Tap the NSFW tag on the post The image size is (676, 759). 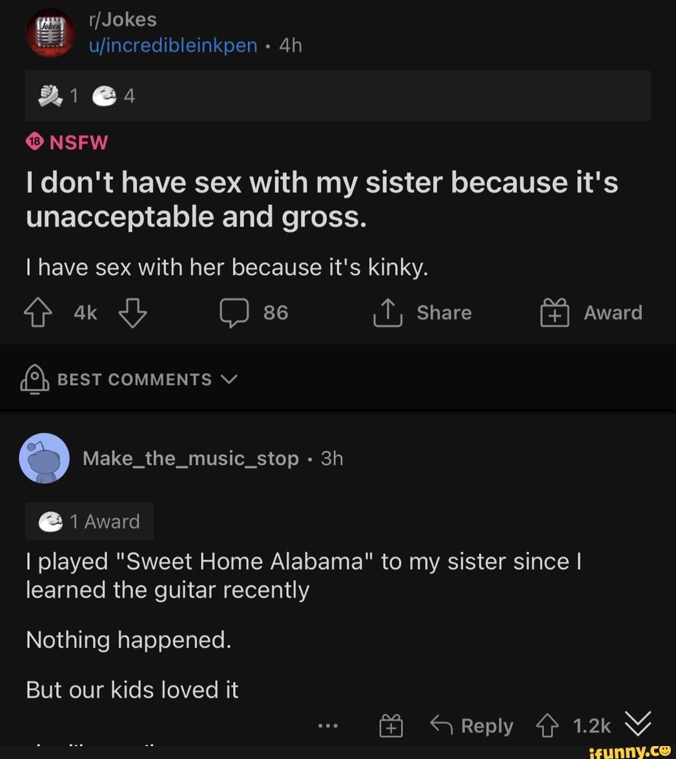point(67,142)
